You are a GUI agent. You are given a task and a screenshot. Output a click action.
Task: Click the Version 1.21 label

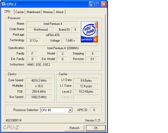point(93,120)
